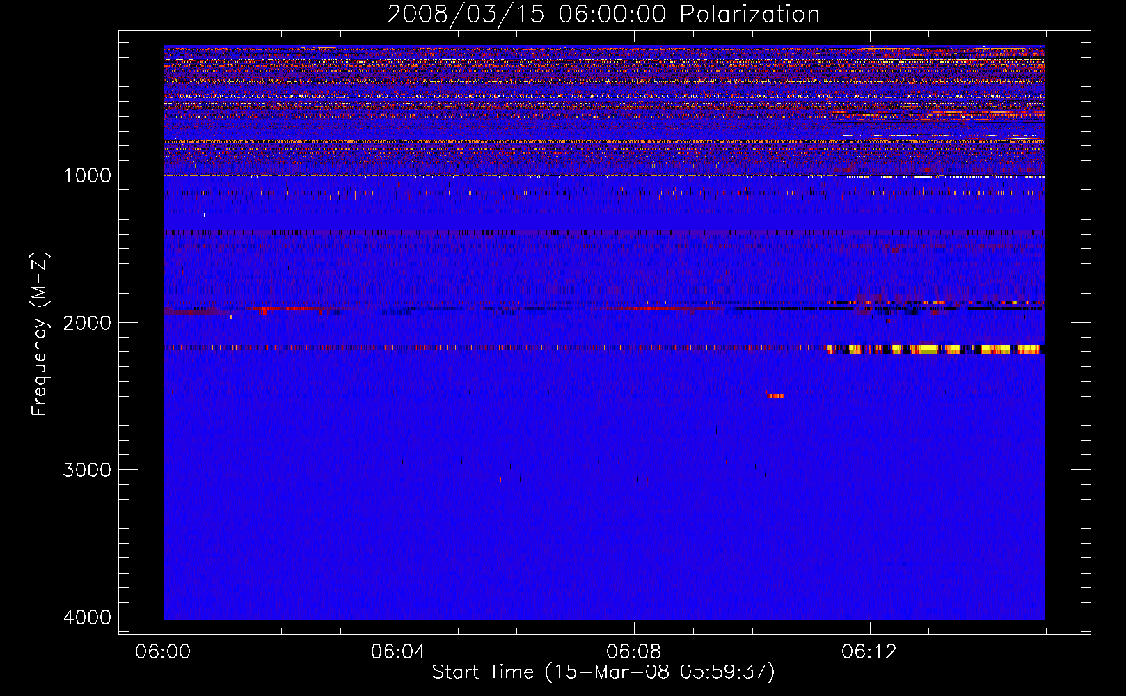Click the bright yellow burst band near 2200 MHz

click(x=936, y=349)
